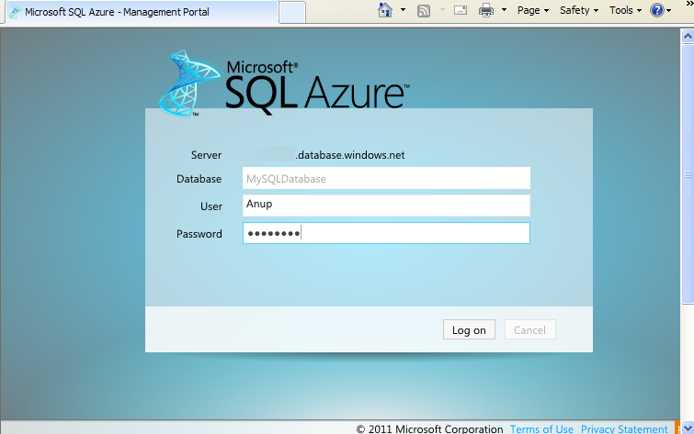Open the Safety menu

pyautogui.click(x=578, y=10)
